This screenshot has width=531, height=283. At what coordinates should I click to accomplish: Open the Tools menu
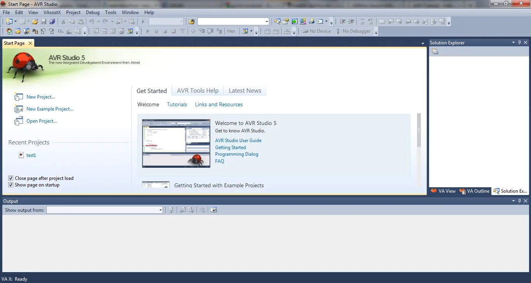click(x=111, y=12)
